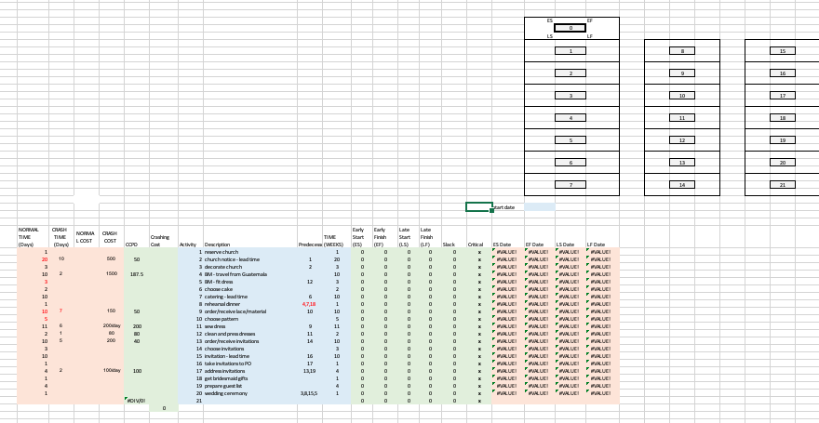Click the red '4,7,18' predecessor cell
This screenshot has width=819, height=423.
(309, 304)
